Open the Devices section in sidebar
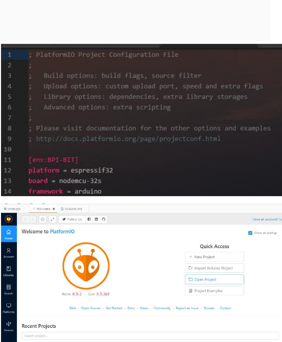The height and width of the screenshot is (342, 282). click(9, 326)
